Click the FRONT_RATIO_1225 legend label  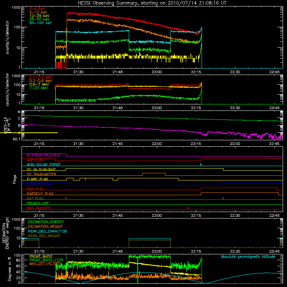[46, 260]
